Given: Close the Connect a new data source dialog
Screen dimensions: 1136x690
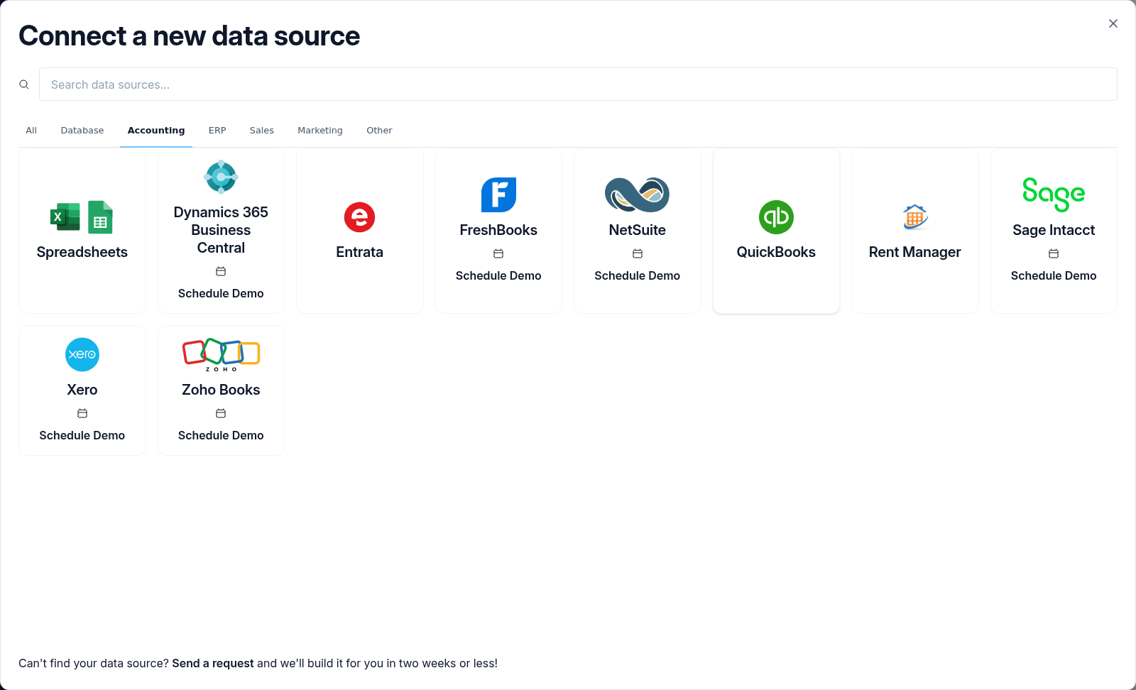Looking at the screenshot, I should (1113, 23).
